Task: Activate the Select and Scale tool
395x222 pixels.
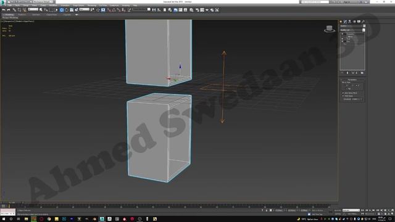Action: click(72, 10)
